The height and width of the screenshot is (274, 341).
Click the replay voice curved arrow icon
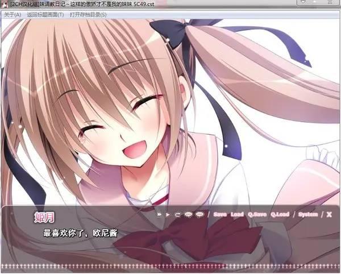[178, 215]
